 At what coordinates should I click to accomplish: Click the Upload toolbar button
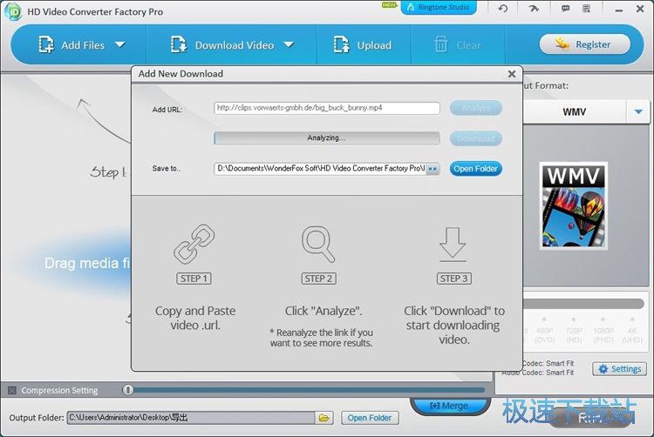363,45
